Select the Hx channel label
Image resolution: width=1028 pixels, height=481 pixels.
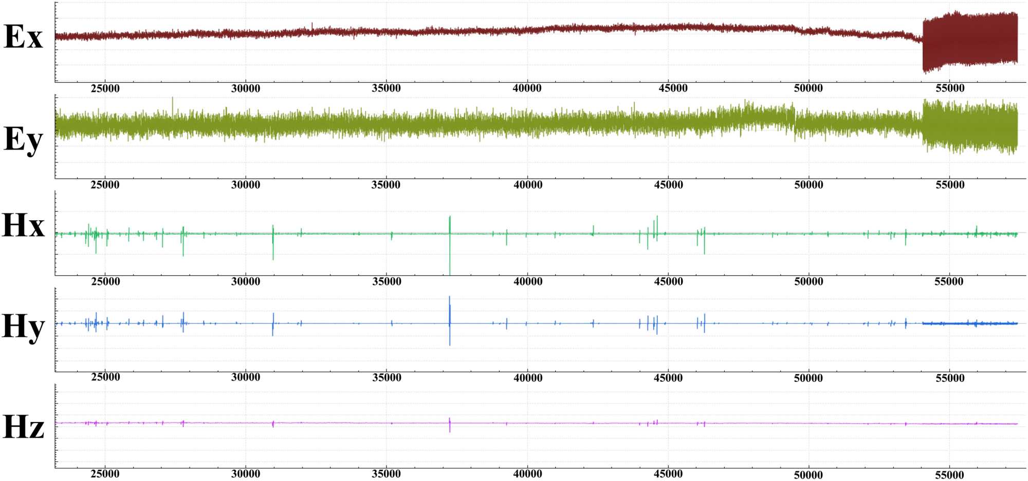coord(23,225)
